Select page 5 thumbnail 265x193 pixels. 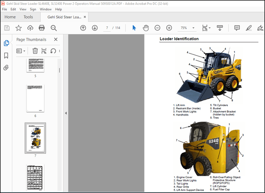coord(35,65)
